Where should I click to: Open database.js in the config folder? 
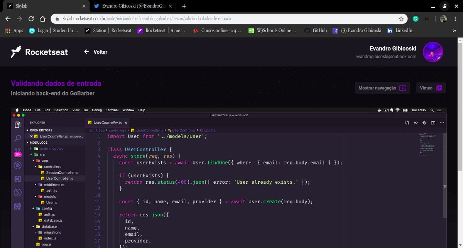tap(51, 220)
